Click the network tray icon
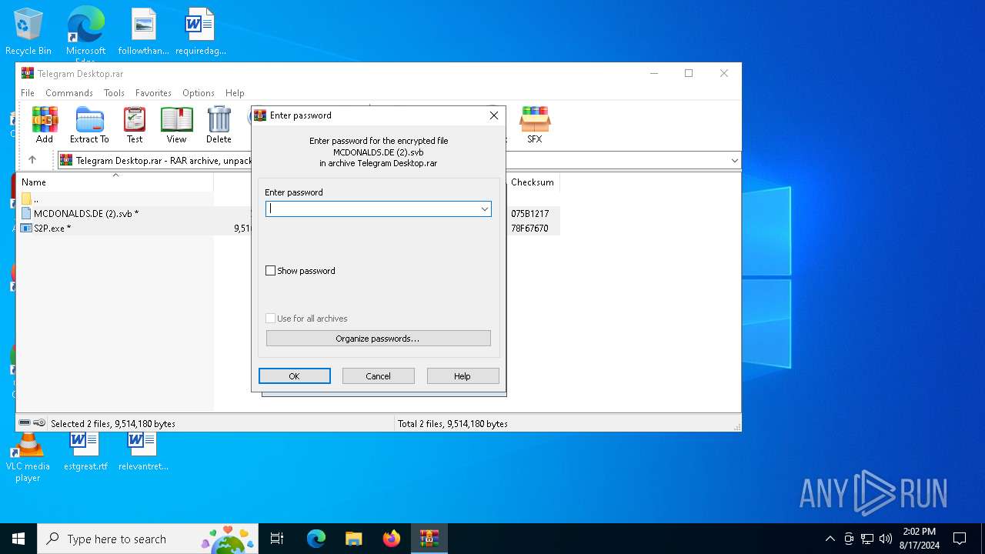This screenshot has height=554, width=985. point(867,539)
